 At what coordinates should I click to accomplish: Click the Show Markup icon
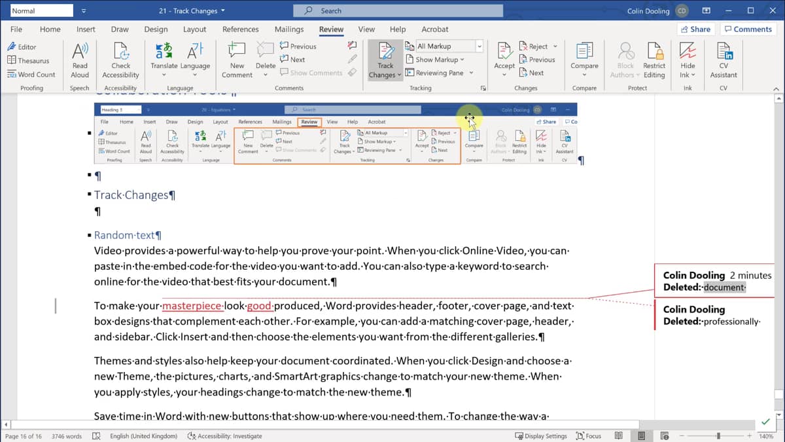410,60
